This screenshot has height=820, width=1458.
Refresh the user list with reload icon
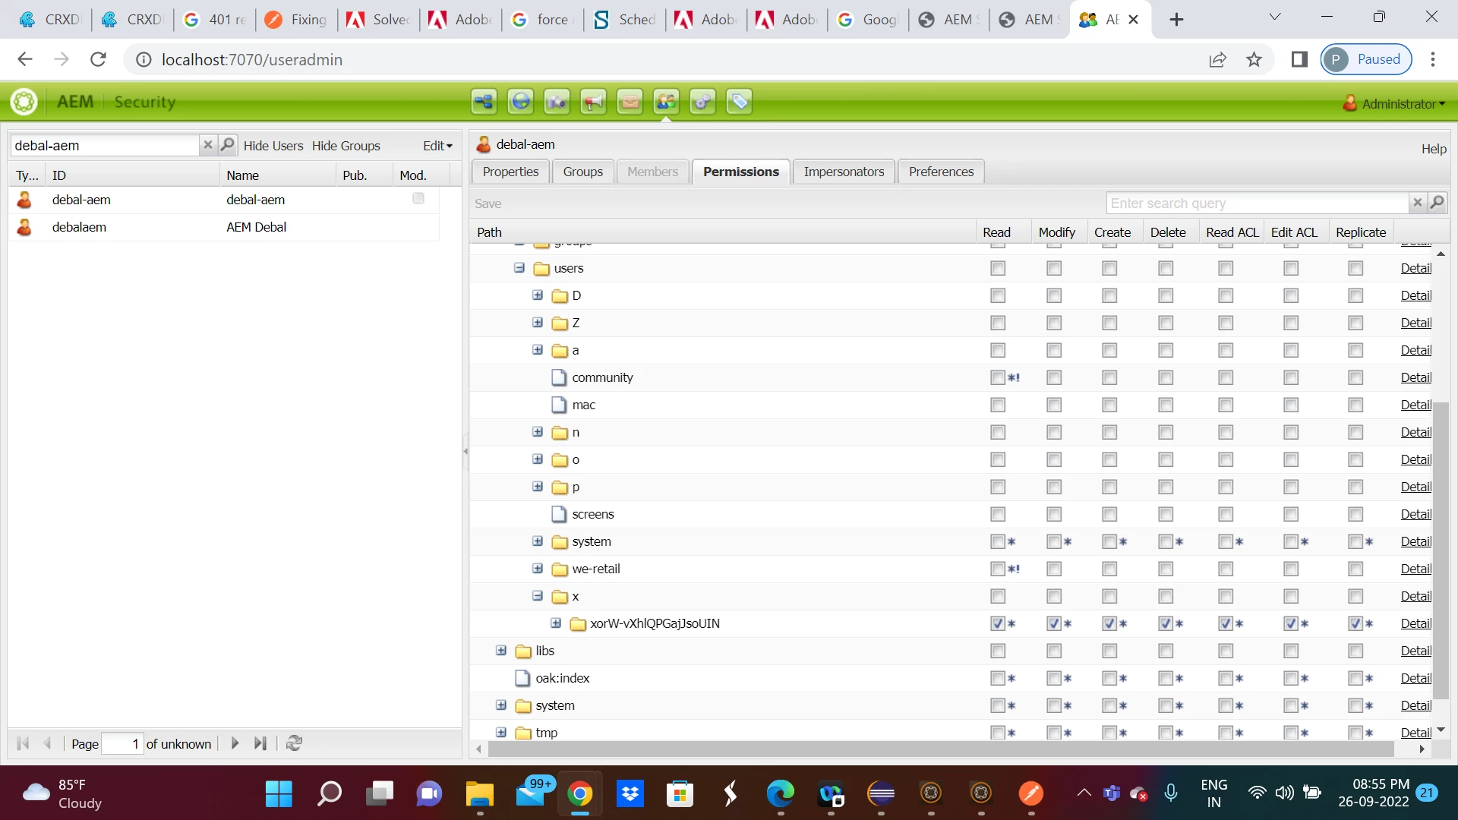[295, 743]
